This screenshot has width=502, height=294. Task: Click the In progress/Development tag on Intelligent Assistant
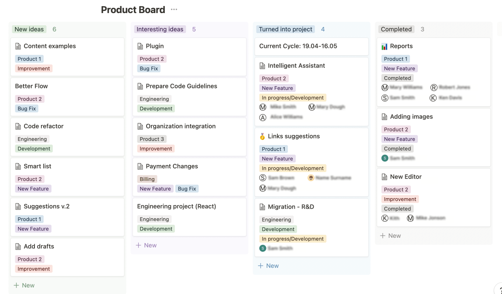pos(293,98)
